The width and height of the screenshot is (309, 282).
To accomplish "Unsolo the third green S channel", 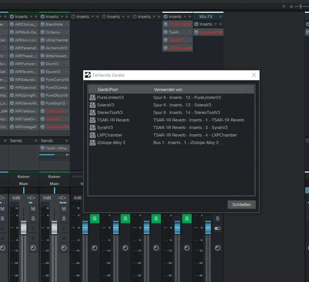I will point(156,218).
